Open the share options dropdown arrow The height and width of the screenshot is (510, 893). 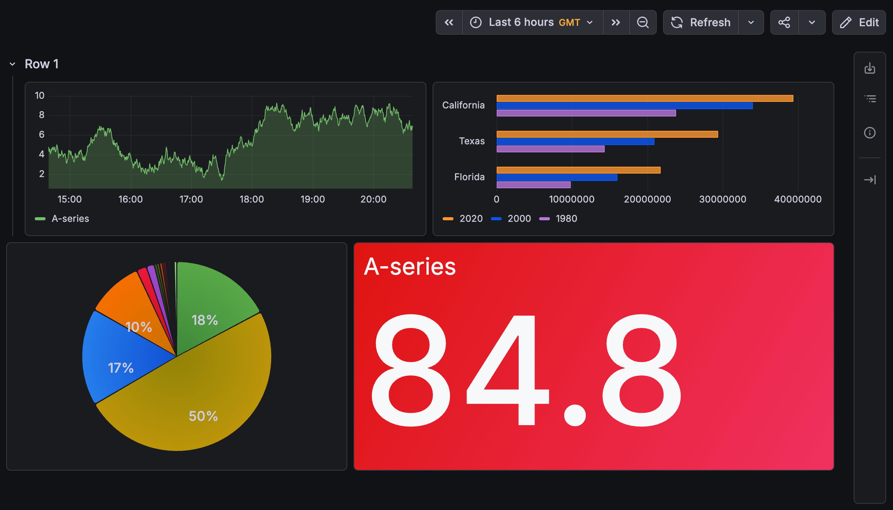click(x=812, y=22)
